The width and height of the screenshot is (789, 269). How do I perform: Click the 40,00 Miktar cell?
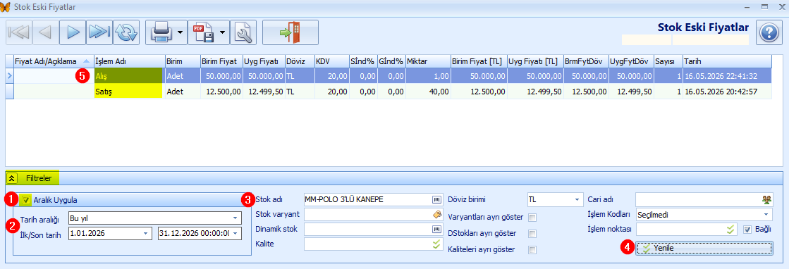click(x=428, y=92)
